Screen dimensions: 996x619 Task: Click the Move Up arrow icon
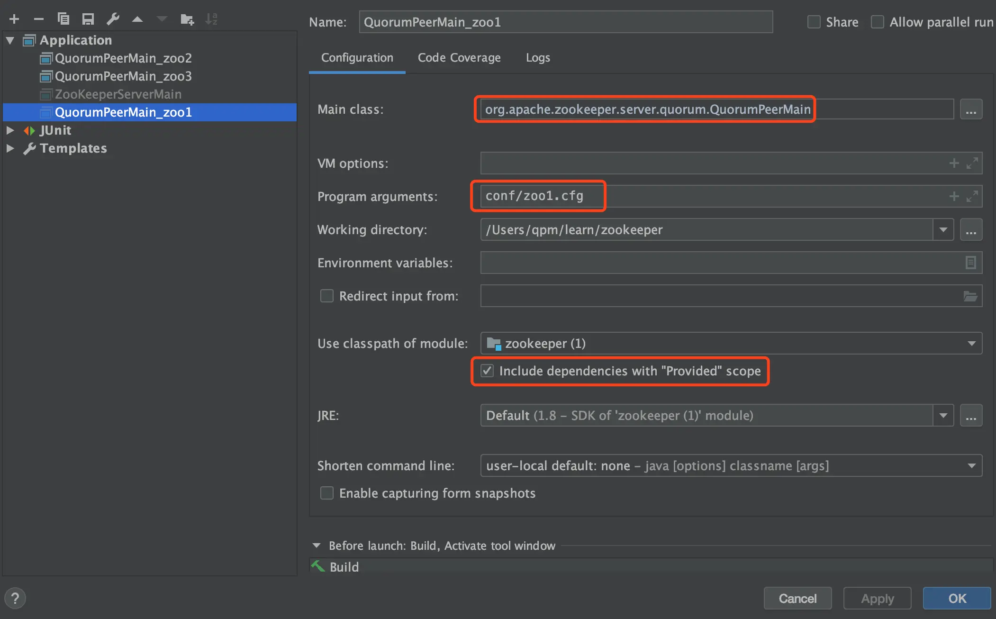(137, 19)
